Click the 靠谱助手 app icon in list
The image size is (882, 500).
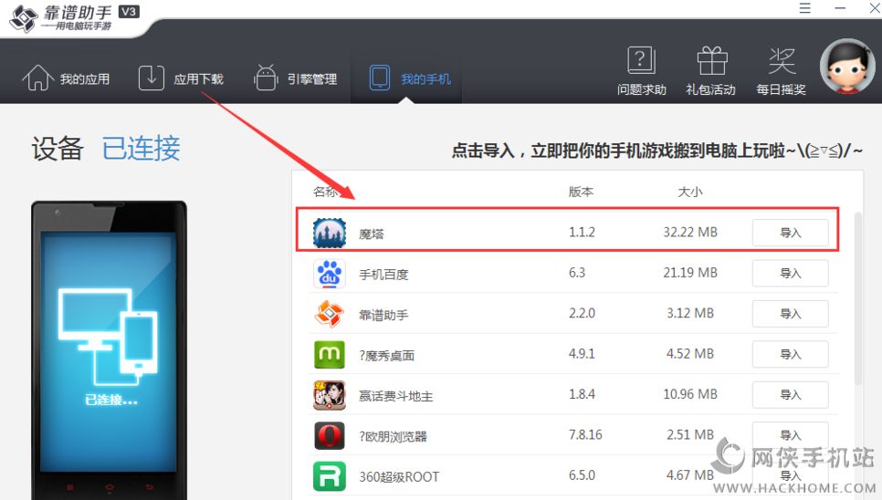(x=329, y=314)
